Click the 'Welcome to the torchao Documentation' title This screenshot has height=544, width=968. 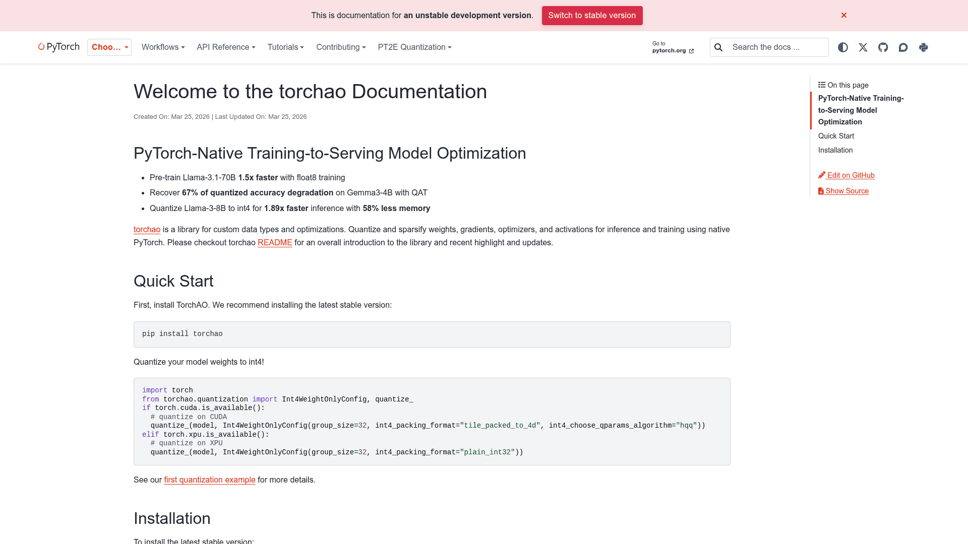pyautogui.click(x=310, y=91)
